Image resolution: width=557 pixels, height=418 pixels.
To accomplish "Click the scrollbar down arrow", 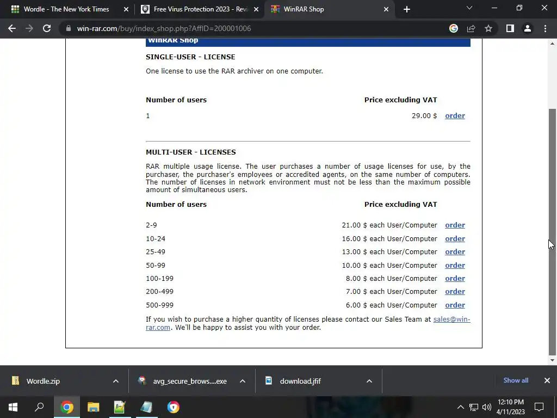I will click(x=552, y=360).
